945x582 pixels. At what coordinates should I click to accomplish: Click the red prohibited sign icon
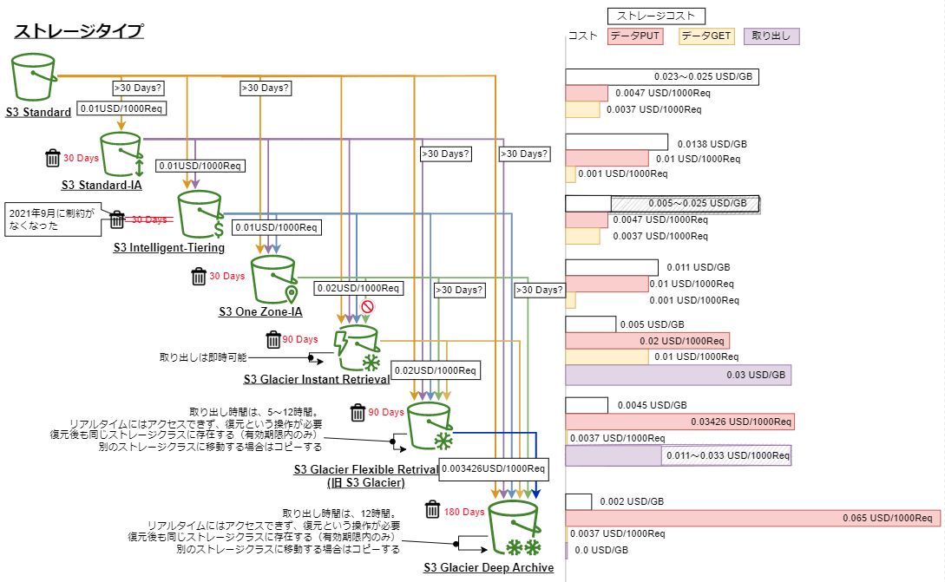(367, 307)
